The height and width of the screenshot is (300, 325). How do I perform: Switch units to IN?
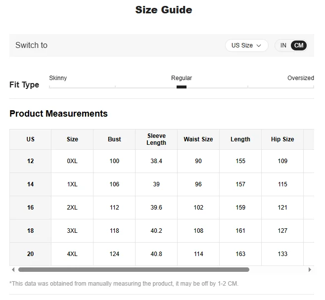[x=283, y=45]
